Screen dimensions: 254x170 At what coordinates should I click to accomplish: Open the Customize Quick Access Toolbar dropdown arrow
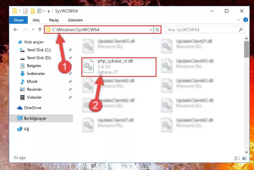coord(49,11)
